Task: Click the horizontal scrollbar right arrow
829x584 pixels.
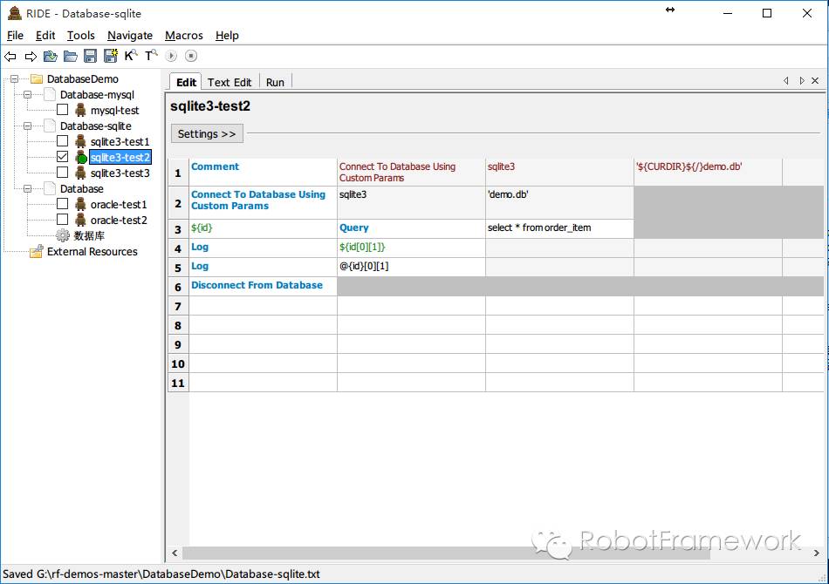Action: tap(816, 553)
